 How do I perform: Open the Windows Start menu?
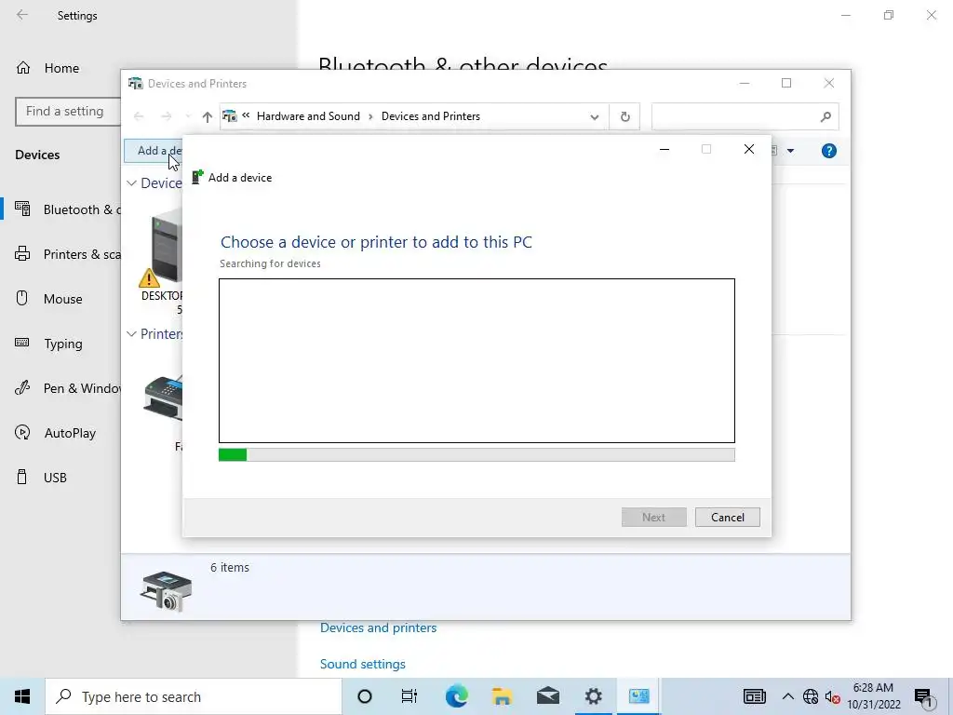click(x=22, y=696)
